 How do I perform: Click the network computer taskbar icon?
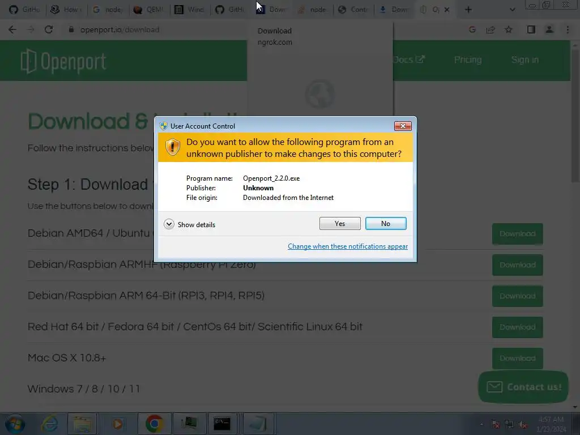189,424
